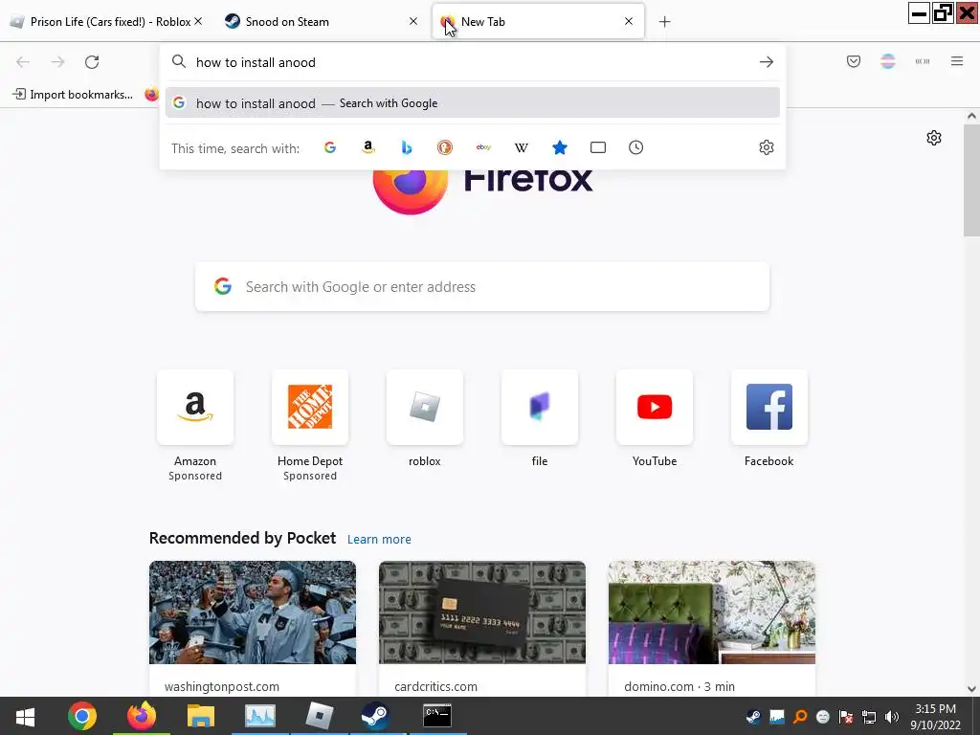Search this time with DuckDuckGo
This screenshot has height=735, width=980.
pos(444,147)
